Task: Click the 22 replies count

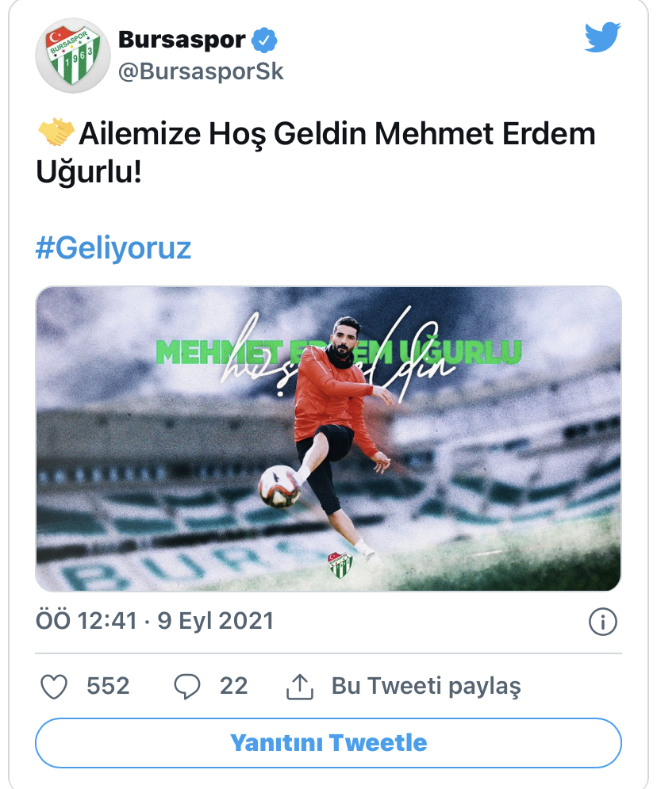Action: tap(233, 686)
